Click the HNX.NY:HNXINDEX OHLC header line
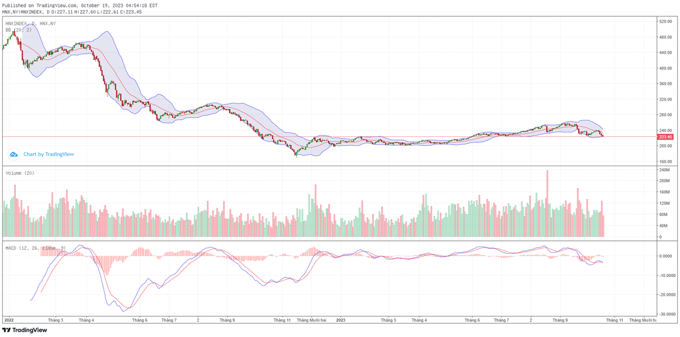The height and width of the screenshot is (337, 680). click(x=72, y=12)
